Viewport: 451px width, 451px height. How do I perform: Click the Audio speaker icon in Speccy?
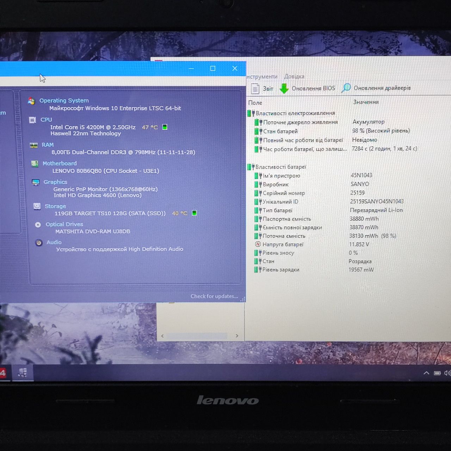coord(39,243)
